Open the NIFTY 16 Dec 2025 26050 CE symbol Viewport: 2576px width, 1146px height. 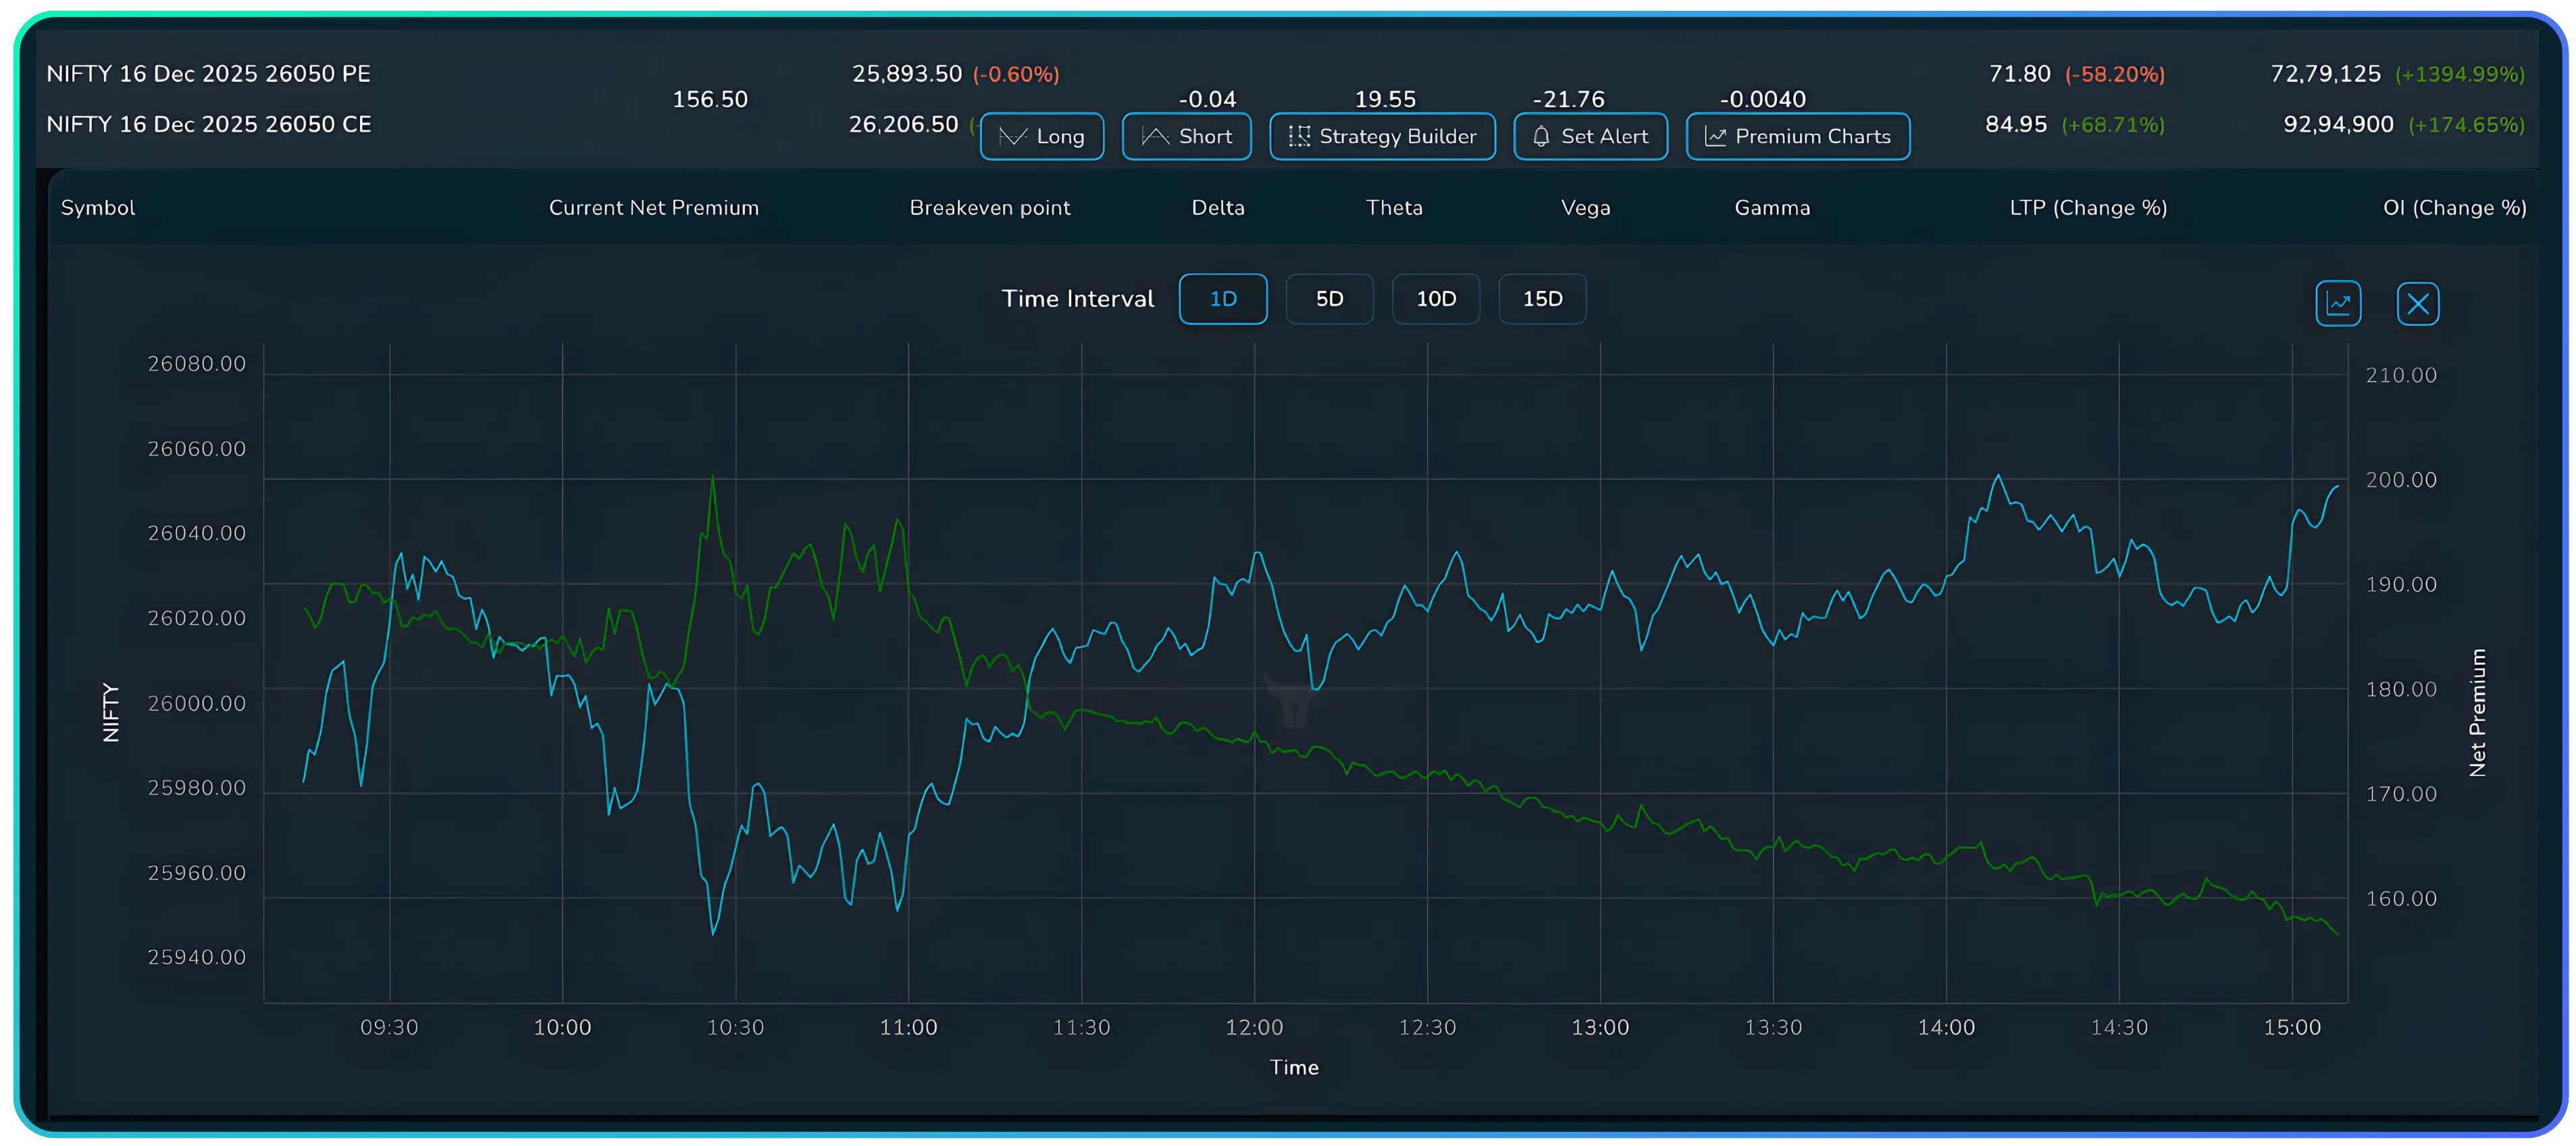point(209,124)
